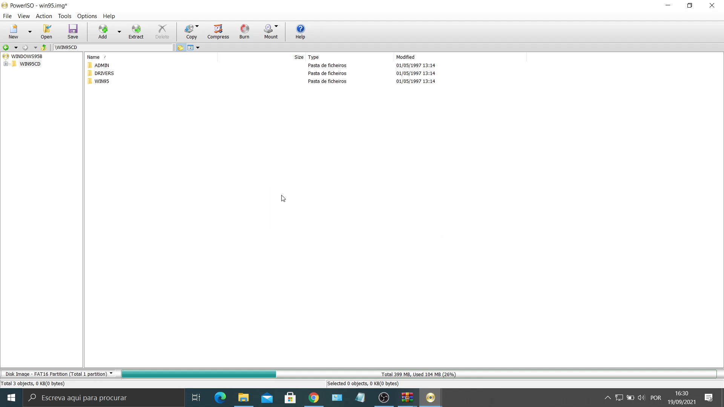Screen dimensions: 724x407
Task: Open WinRAR from taskbar
Action: tap(407, 398)
